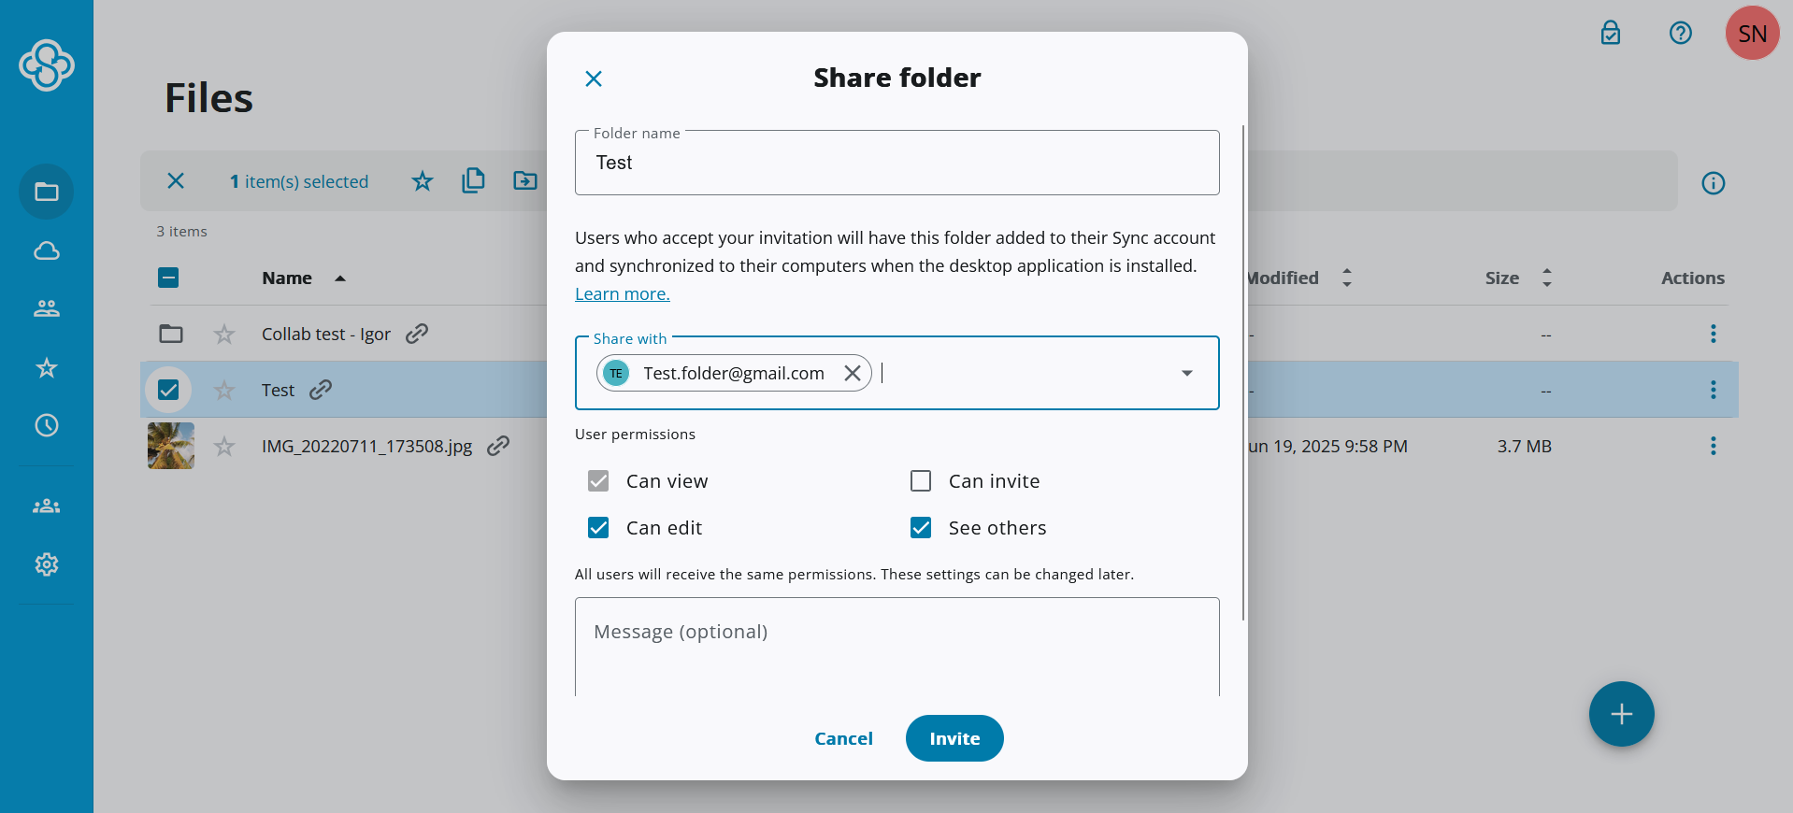Open the Learn more link
Screen dimensions: 1793x813
[x=623, y=293]
